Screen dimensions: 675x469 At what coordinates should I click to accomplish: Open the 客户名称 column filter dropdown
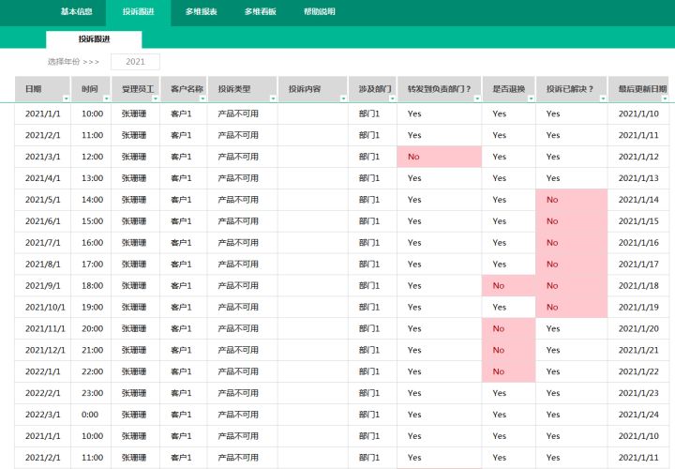tap(202, 98)
